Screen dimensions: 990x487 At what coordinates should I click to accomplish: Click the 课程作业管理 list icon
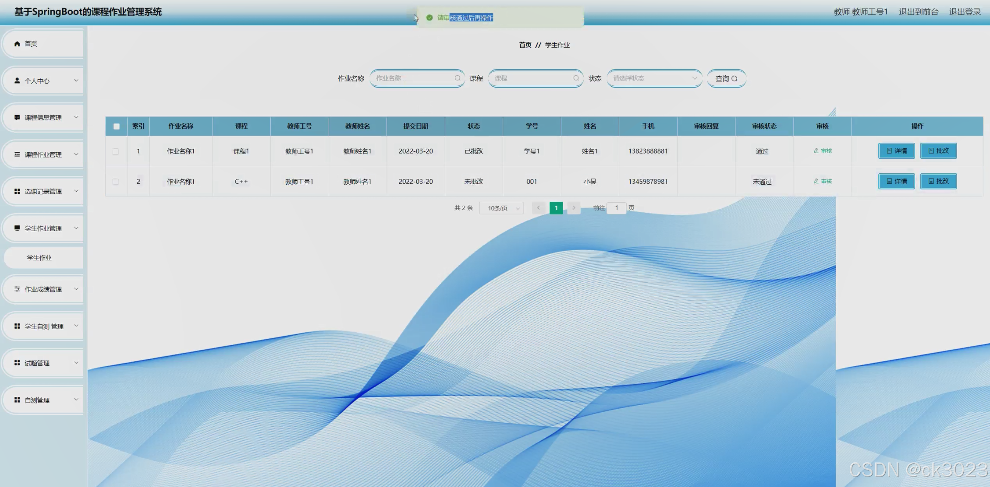tap(17, 154)
